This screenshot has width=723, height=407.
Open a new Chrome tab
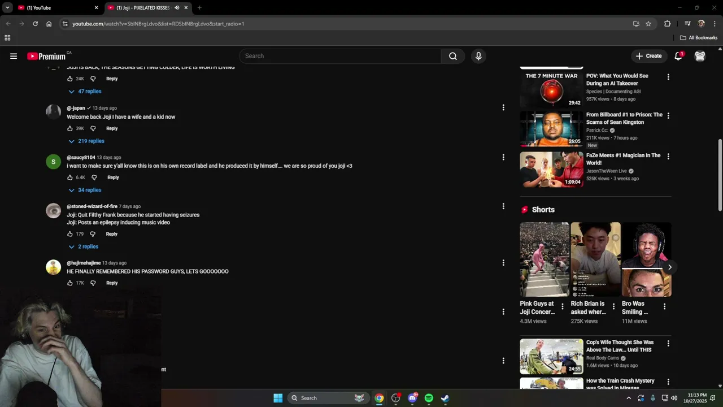point(199,8)
